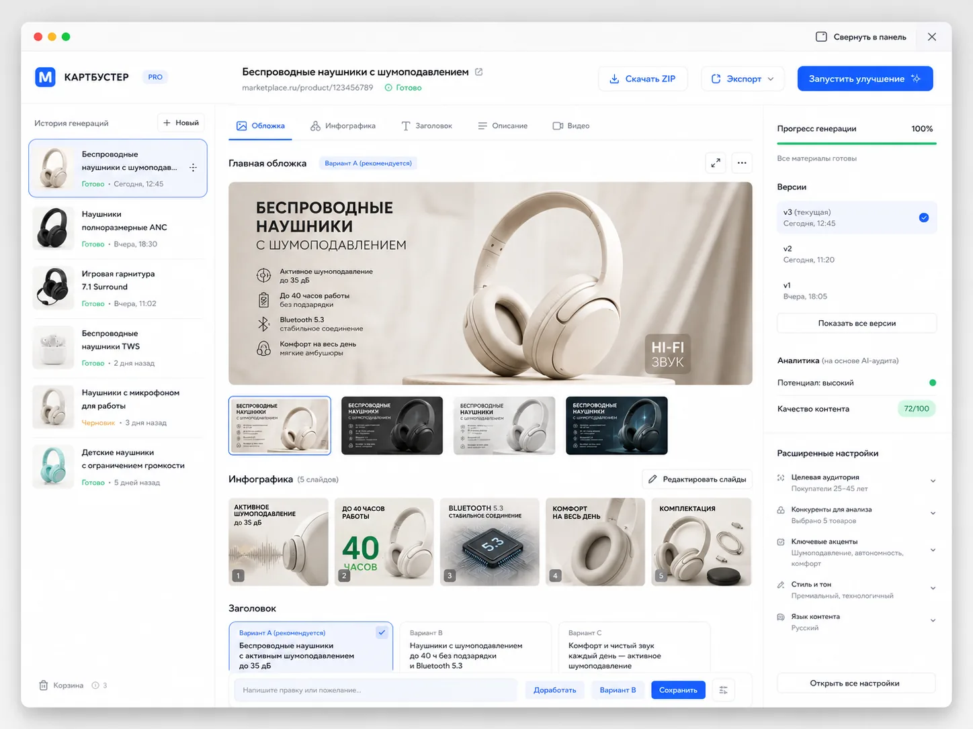Click Ключевые акценты icon
This screenshot has height=729, width=973.
click(x=781, y=542)
